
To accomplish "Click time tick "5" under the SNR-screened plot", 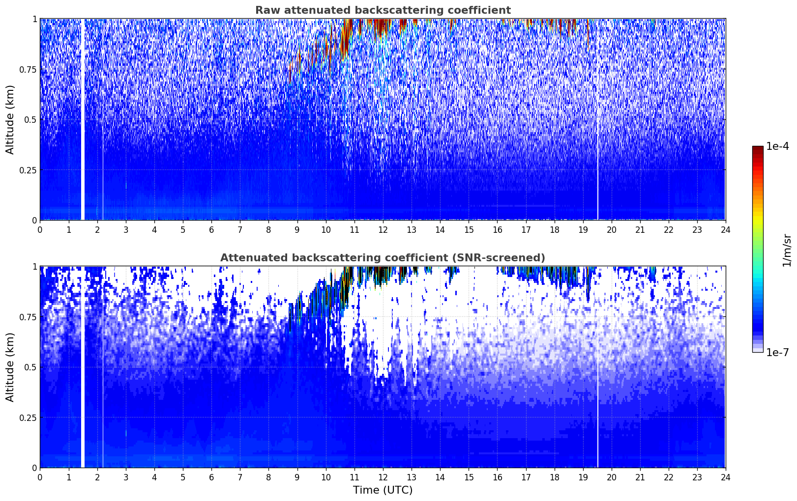I will pos(183,477).
